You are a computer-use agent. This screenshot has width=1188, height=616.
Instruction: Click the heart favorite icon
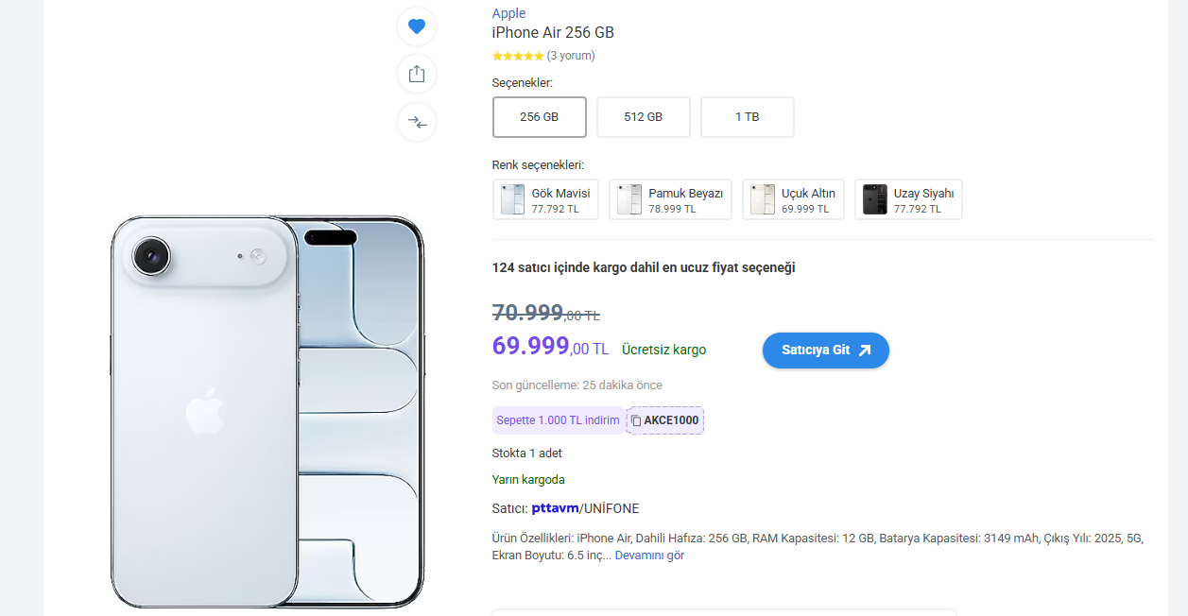point(417,26)
